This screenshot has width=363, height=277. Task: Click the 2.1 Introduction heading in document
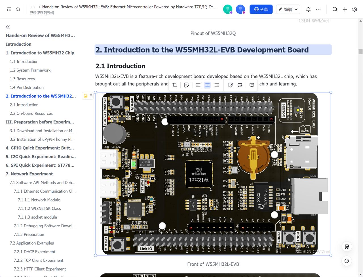120,66
